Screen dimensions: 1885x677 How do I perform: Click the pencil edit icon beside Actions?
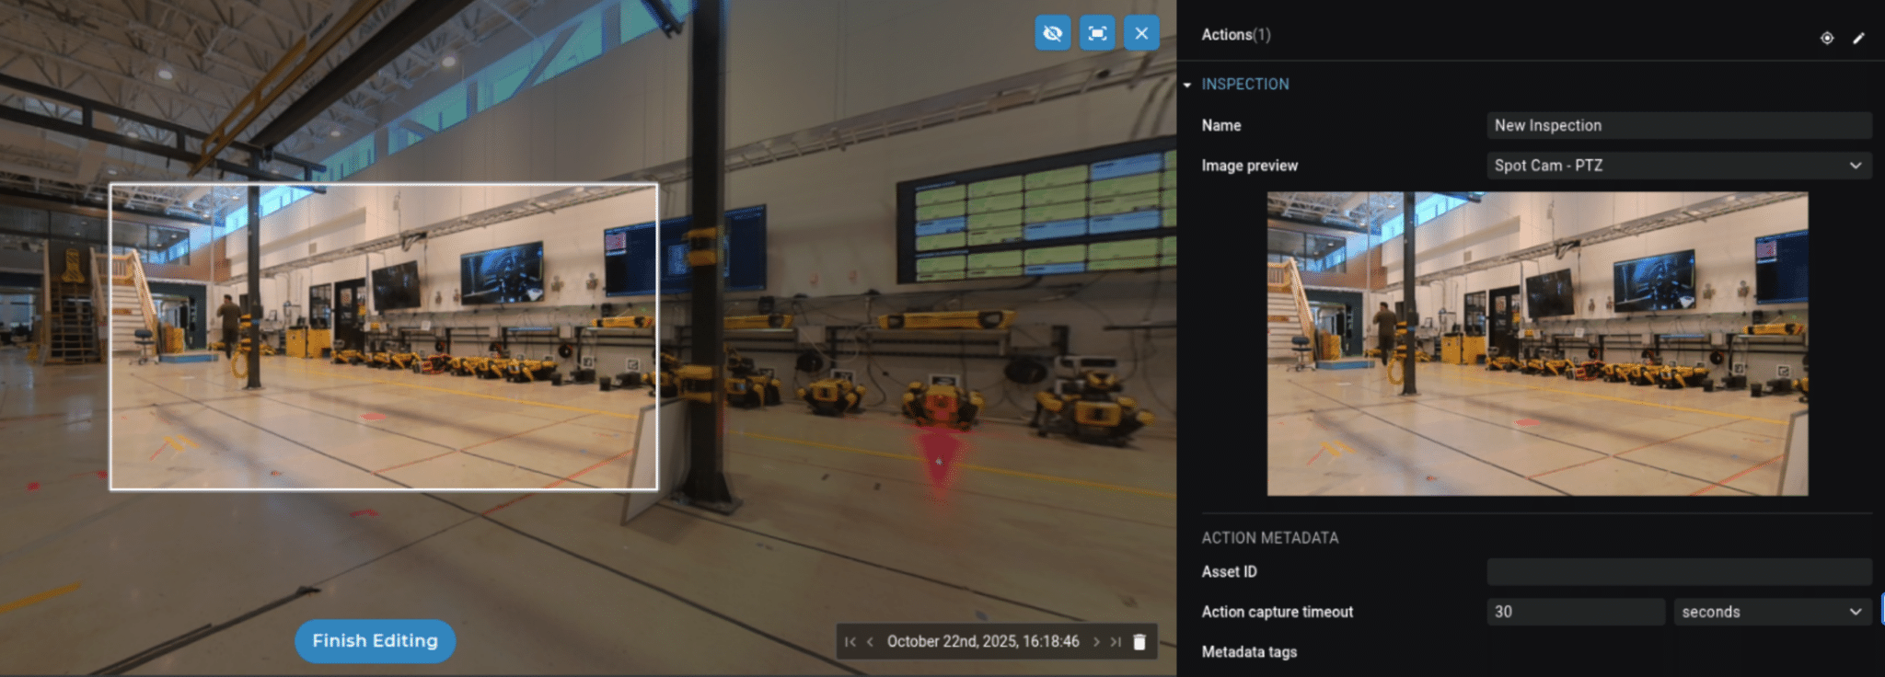(x=1858, y=38)
